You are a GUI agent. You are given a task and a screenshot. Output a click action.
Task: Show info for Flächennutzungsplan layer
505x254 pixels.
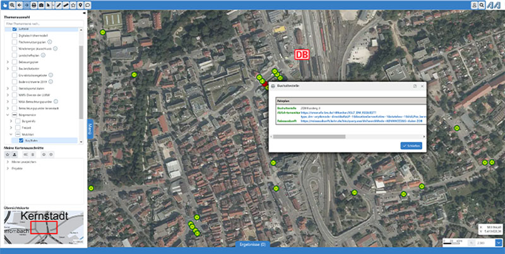(50, 42)
